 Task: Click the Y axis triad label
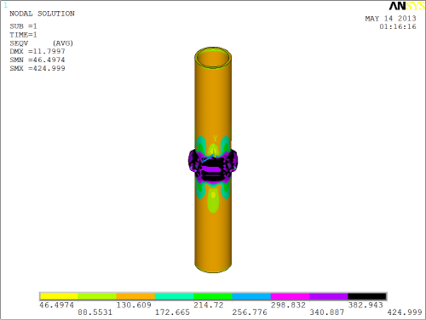point(216,139)
